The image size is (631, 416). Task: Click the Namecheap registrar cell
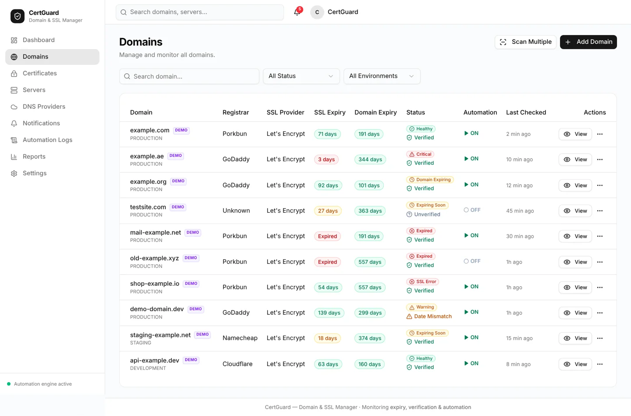point(240,338)
